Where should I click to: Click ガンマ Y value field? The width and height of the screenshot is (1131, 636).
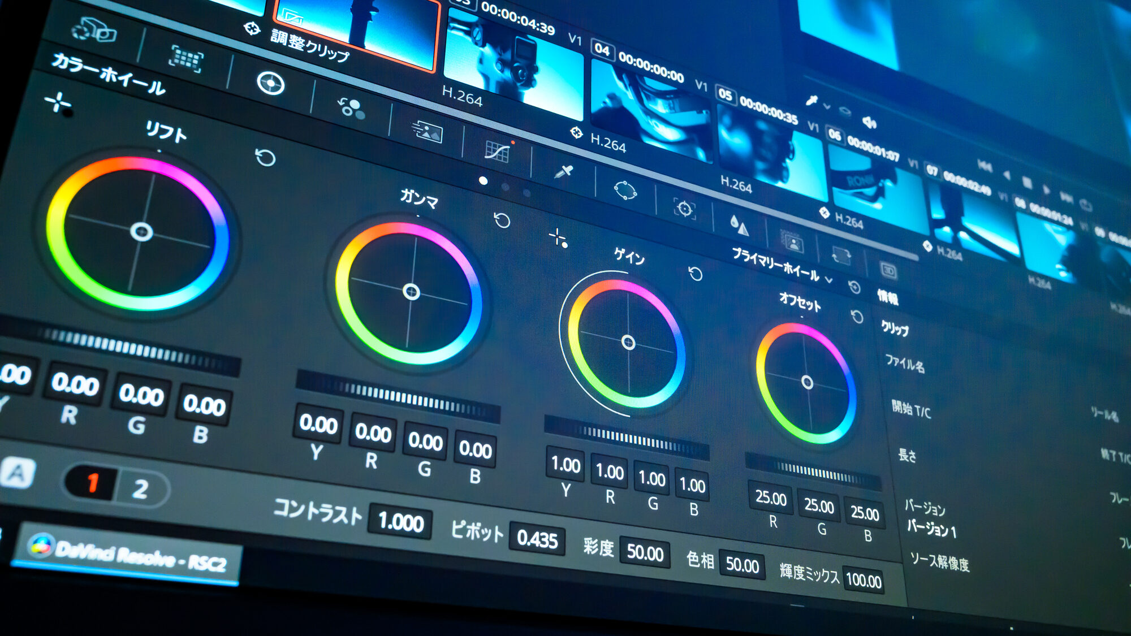[318, 423]
